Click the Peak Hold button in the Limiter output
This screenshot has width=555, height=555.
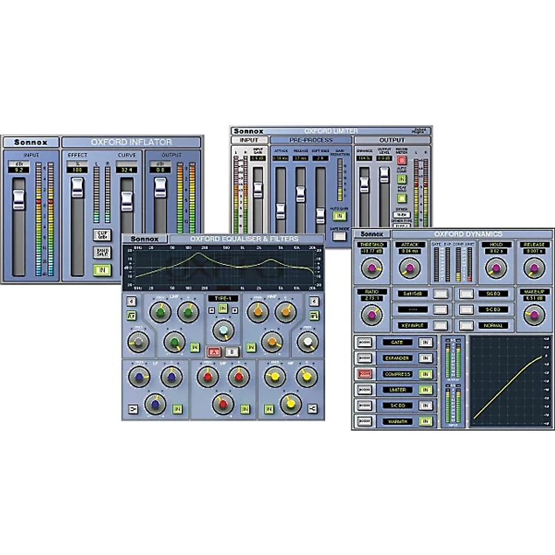tap(401, 198)
